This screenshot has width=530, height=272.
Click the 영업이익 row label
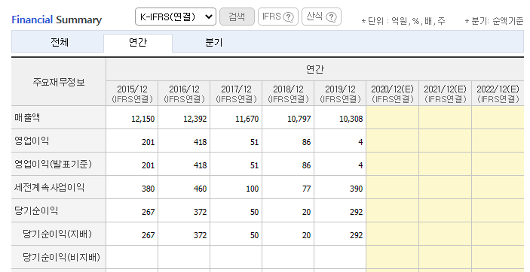click(32, 141)
